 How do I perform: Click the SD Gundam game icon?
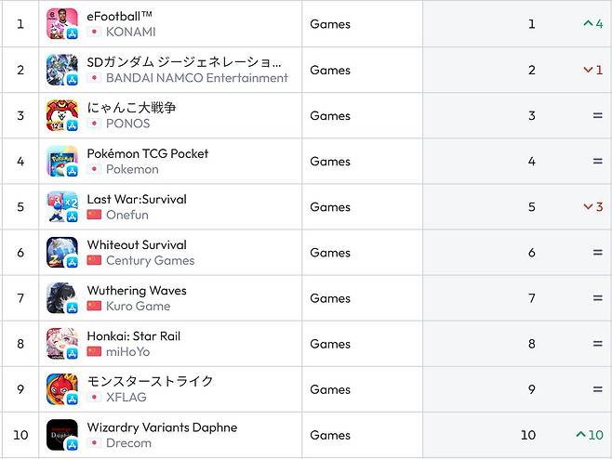click(x=61, y=70)
